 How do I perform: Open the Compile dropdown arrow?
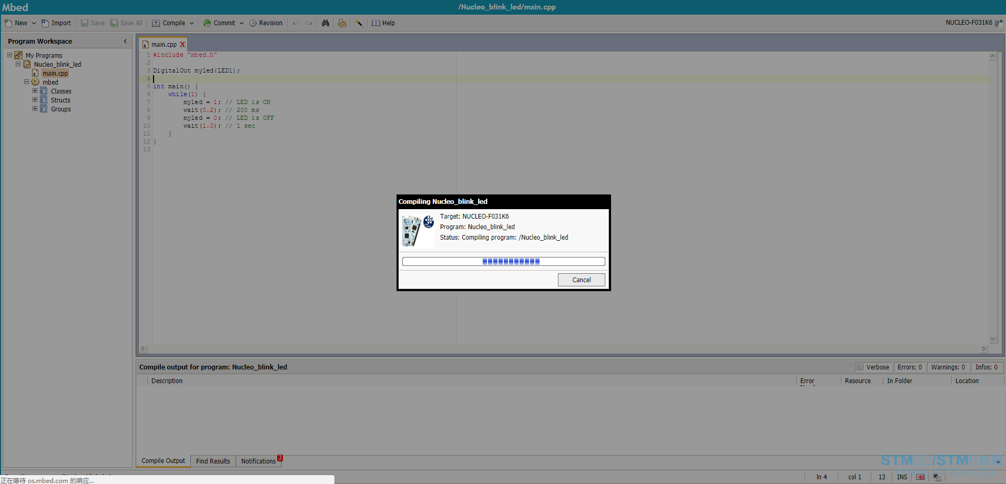191,23
